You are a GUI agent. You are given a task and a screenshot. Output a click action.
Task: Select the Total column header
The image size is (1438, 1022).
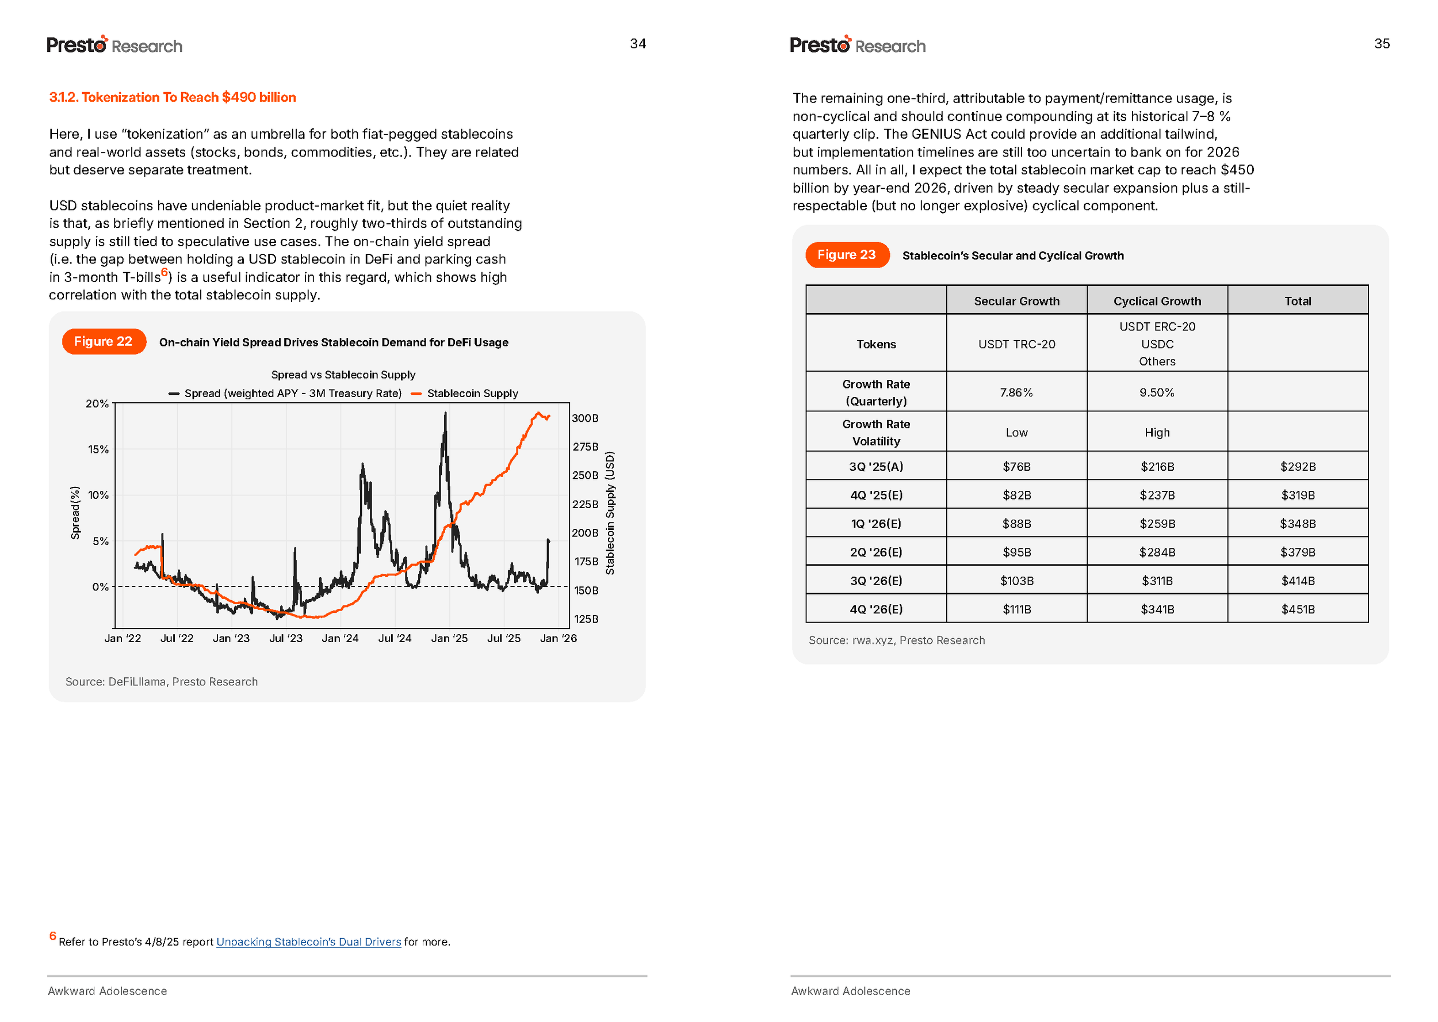1297,301
